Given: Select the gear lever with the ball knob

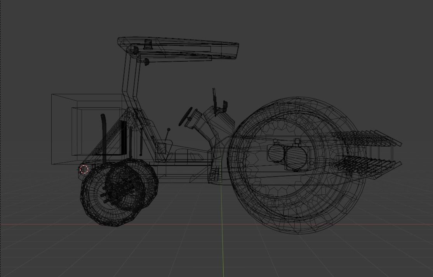Looking at the screenshot, I should (x=167, y=134).
